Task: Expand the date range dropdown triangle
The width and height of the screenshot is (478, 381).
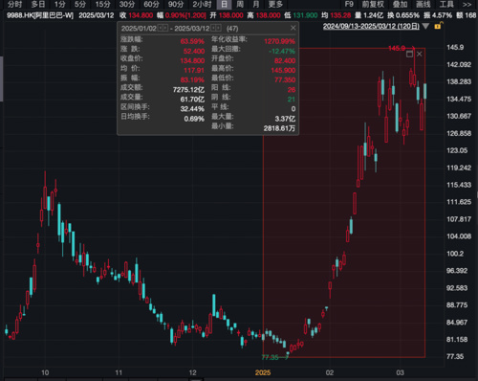Action: click(425, 26)
